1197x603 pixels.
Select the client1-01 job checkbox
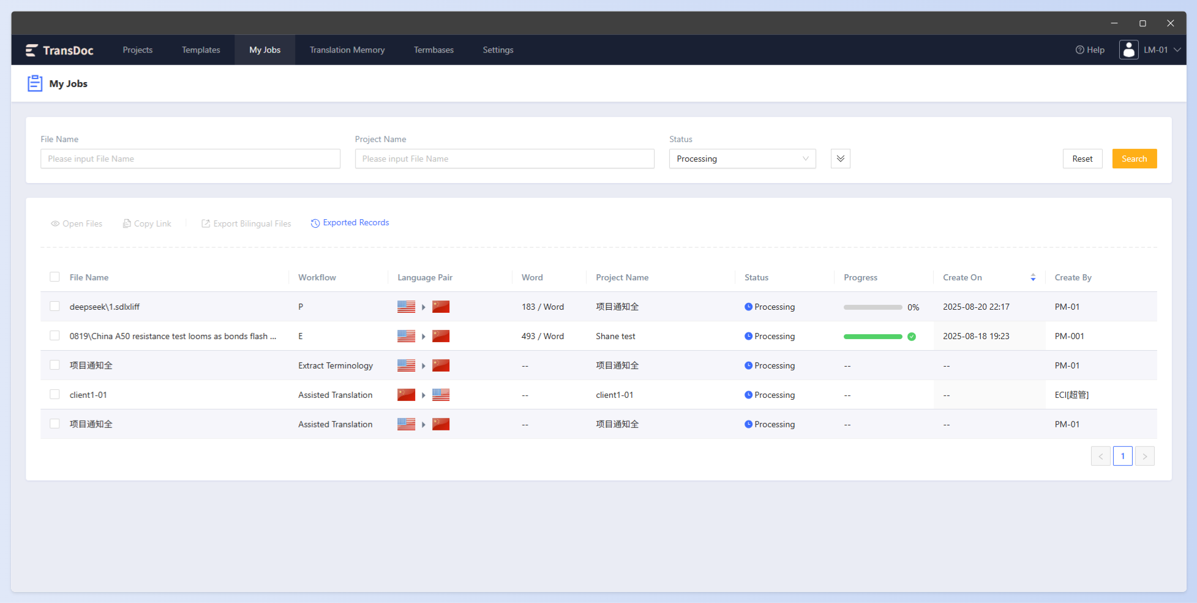click(54, 394)
